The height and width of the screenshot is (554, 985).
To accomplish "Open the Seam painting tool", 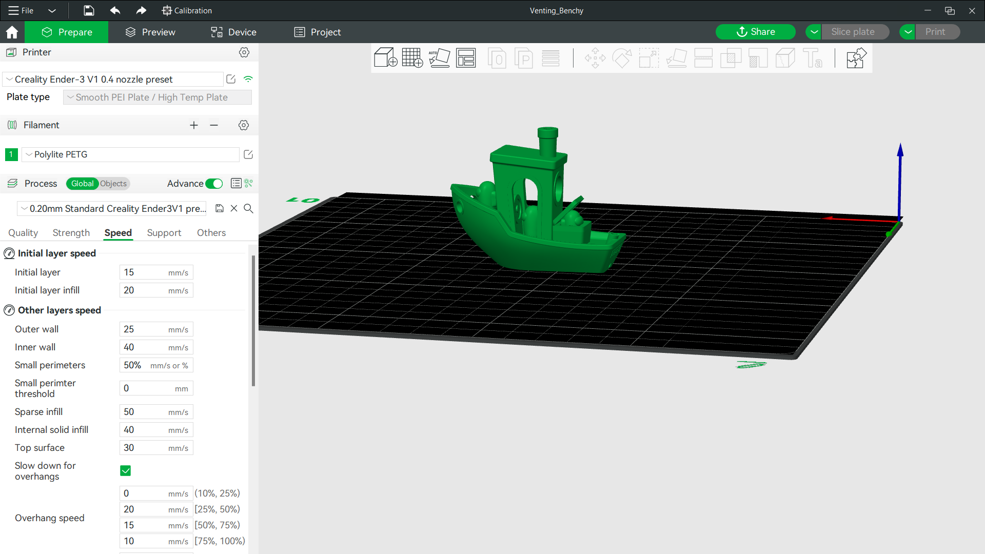I will [x=785, y=58].
